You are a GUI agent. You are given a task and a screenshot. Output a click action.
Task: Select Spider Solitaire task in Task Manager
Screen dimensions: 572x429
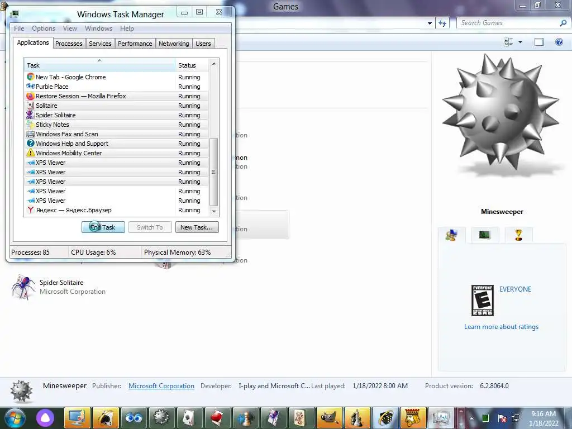(116, 115)
